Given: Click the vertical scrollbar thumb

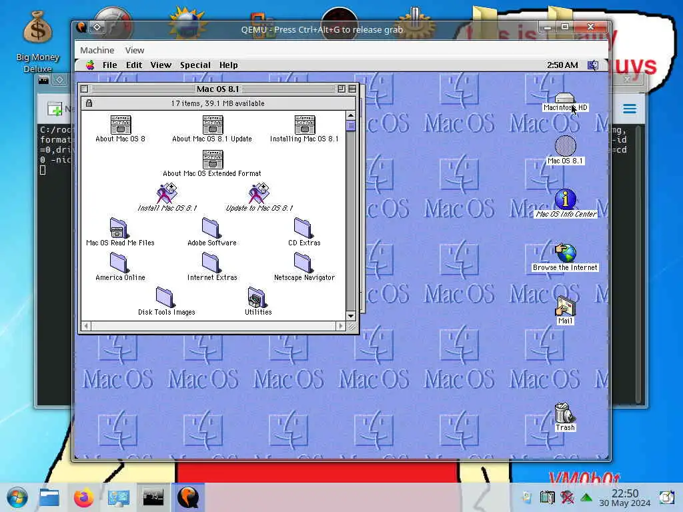Looking at the screenshot, I should point(351,125).
